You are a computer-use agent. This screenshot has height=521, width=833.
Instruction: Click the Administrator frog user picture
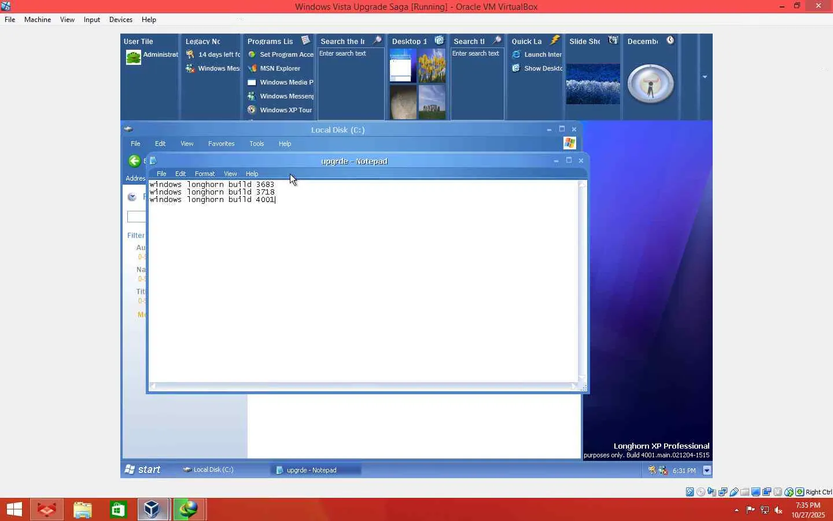pos(134,57)
